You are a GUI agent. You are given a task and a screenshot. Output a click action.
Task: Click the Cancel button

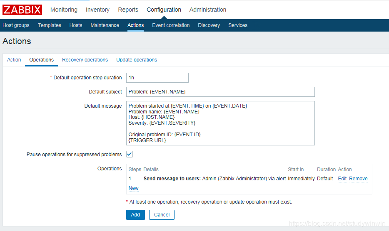(162, 215)
